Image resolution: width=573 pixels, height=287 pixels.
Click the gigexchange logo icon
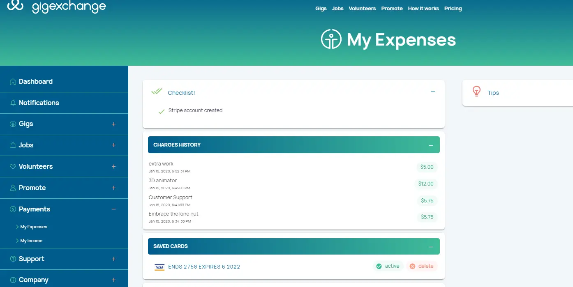(15, 5)
